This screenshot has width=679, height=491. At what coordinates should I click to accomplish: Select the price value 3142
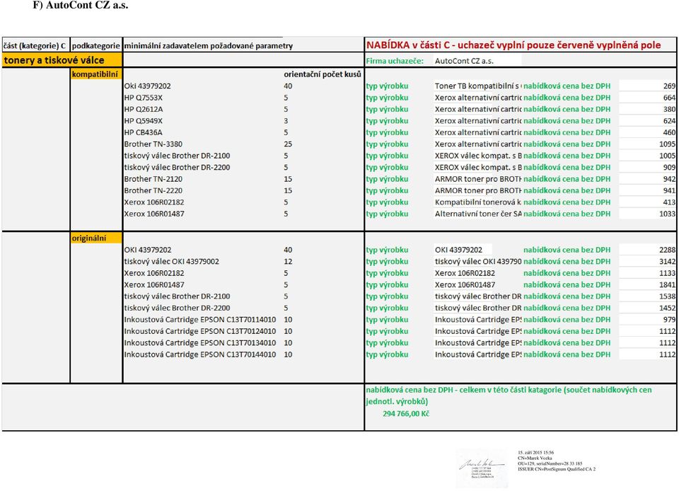click(x=667, y=262)
